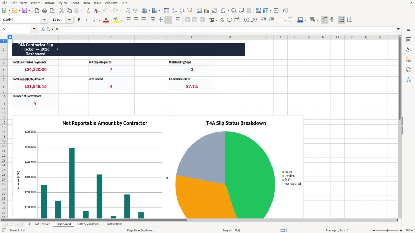
Task: Switch to Lists & Validation tab
Action: click(x=88, y=224)
